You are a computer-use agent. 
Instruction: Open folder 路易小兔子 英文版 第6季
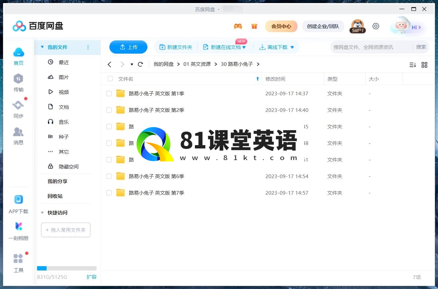[156, 176]
